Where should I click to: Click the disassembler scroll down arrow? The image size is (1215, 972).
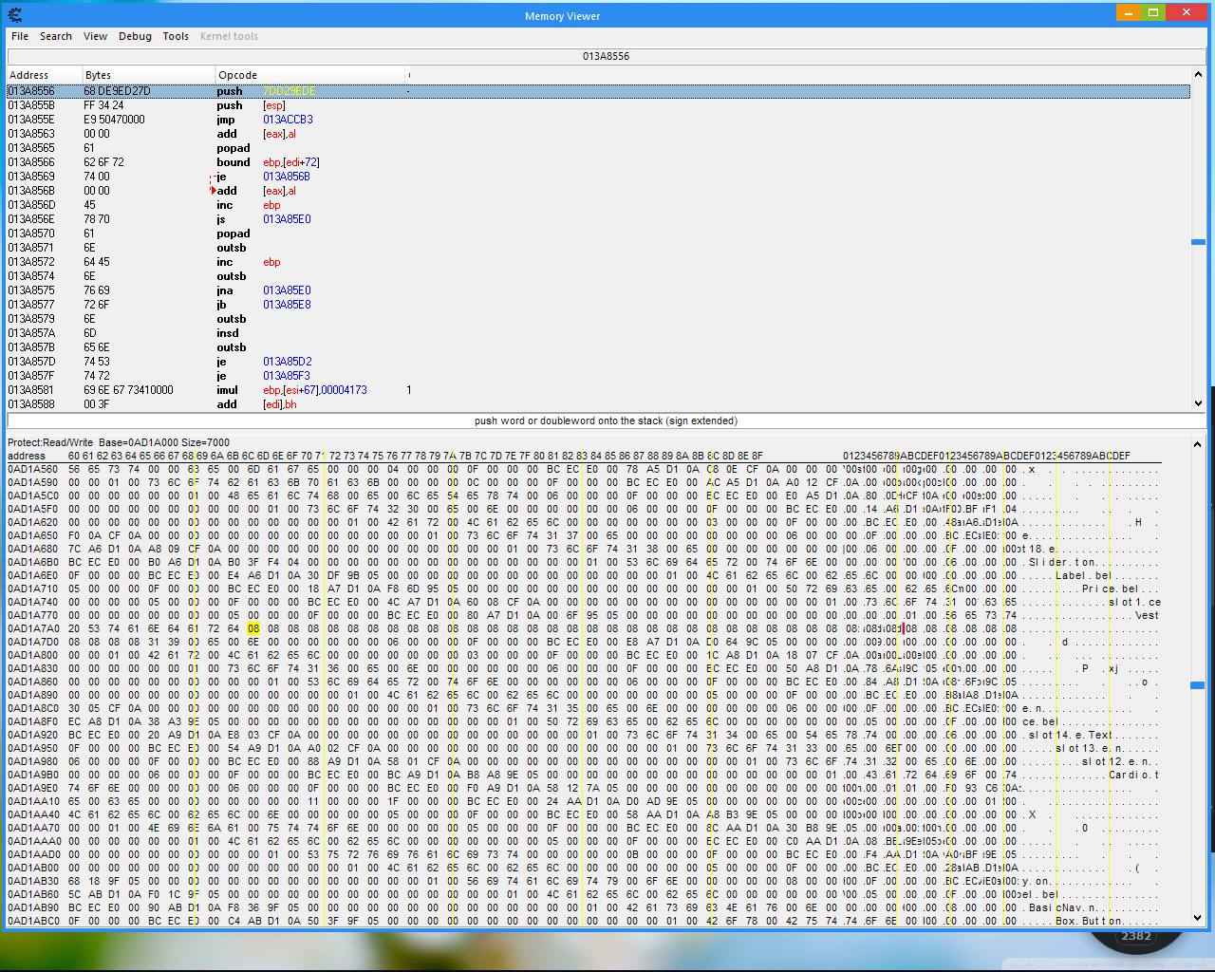(1198, 403)
